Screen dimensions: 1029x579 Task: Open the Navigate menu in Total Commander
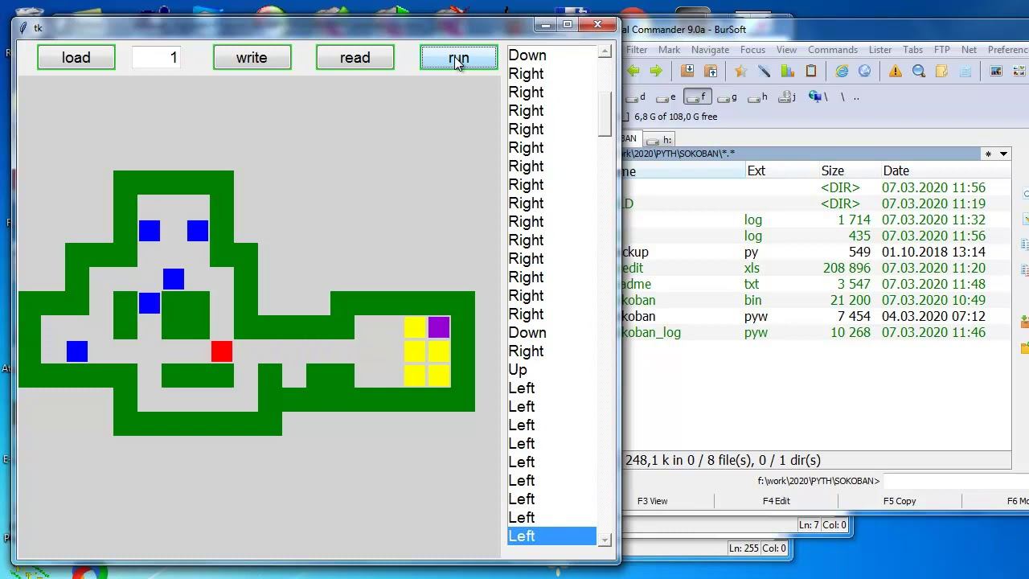tap(710, 50)
